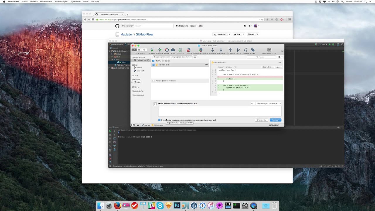The width and height of the screenshot is (375, 211).
Task: Open Photoshop from the Dock
Action: click(177, 206)
